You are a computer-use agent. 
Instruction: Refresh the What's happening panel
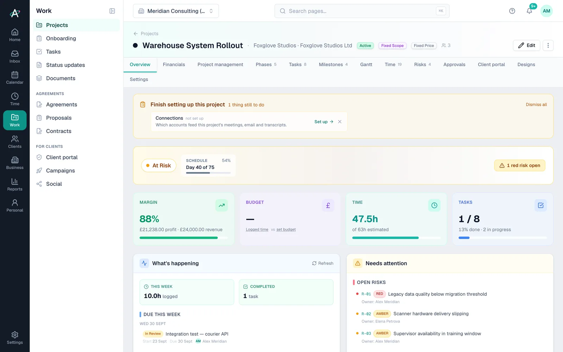tap(323, 263)
